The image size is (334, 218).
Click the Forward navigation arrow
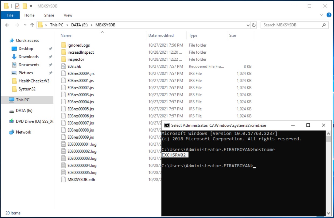17,25
